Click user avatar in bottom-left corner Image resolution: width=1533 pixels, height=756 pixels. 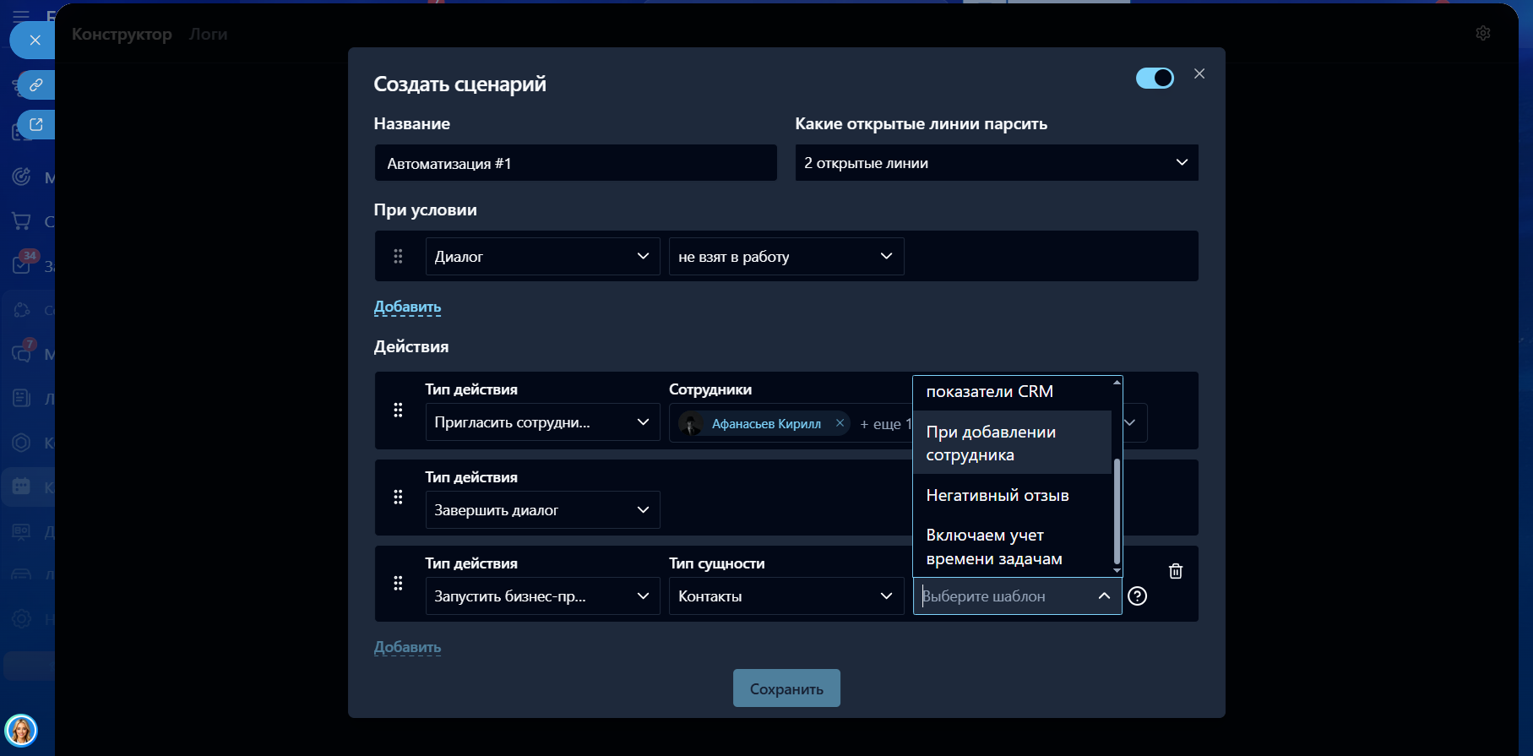pos(21,730)
